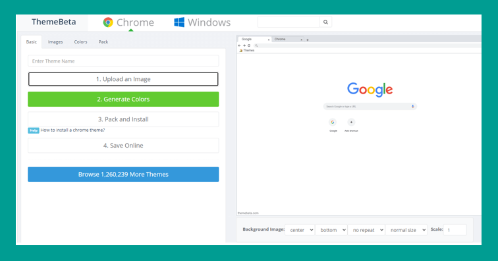Viewport: 498px width, 261px height.
Task: Focus the Enter Theme Name field
Action: (123, 61)
